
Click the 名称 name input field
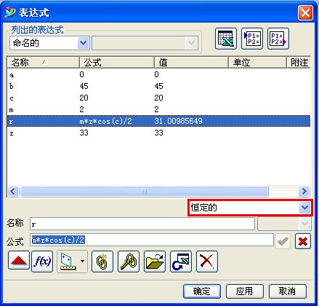pyautogui.click(x=142, y=224)
